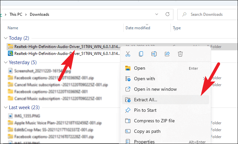Choose Open from the context menu
The width and height of the screenshot is (238, 144).
click(x=166, y=68)
